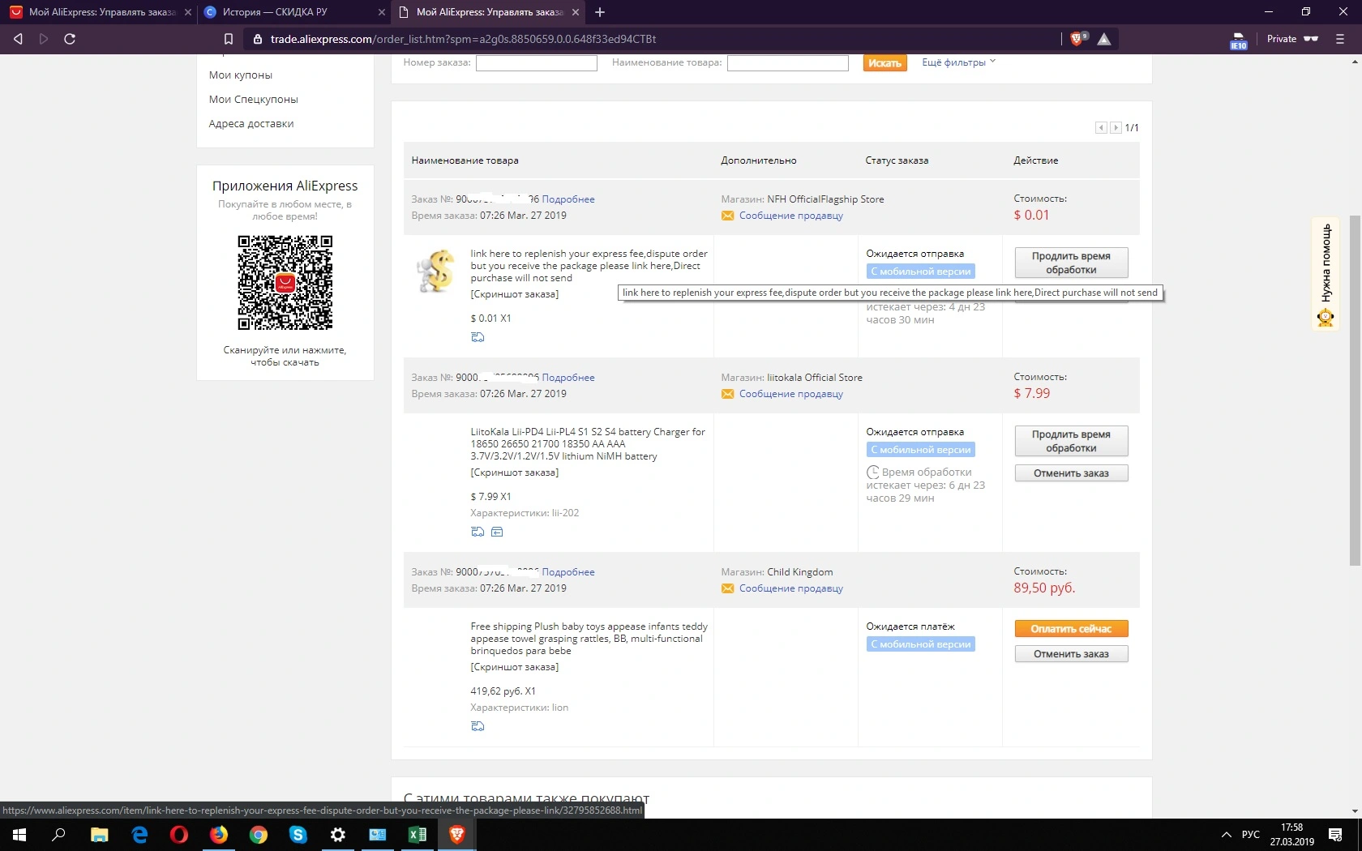Click Оплатить сейчас for Child Kingdom order
Viewport: 1362px width, 851px height.
point(1071,629)
